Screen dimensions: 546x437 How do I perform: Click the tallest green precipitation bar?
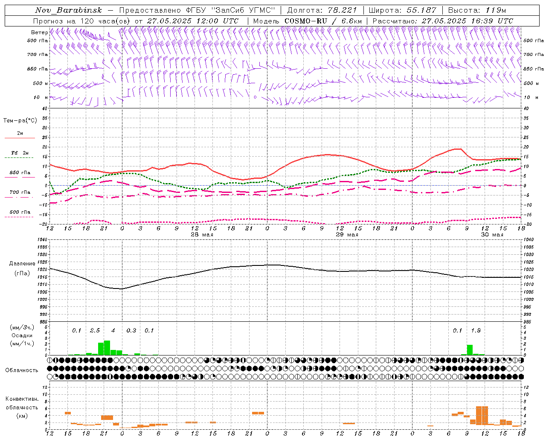click(x=107, y=348)
